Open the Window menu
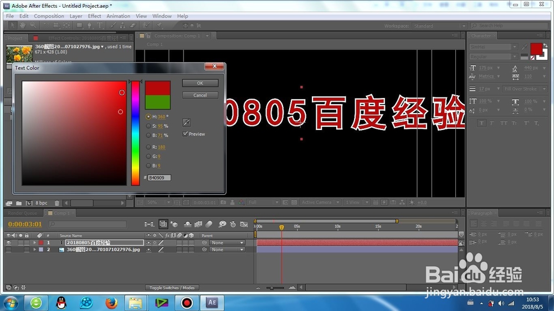Screen dimensions: 554x311 tap(162, 16)
